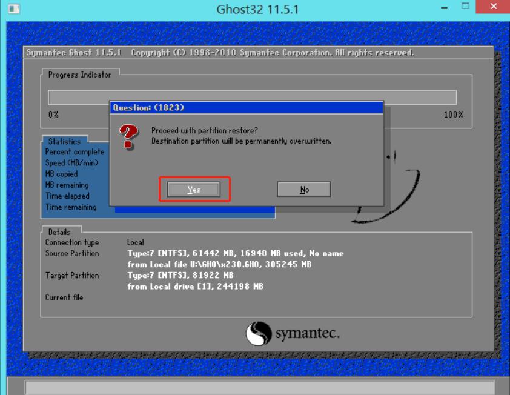This screenshot has width=510, height=395.
Task: Click the empty progress indicator bar
Action: pos(252,98)
